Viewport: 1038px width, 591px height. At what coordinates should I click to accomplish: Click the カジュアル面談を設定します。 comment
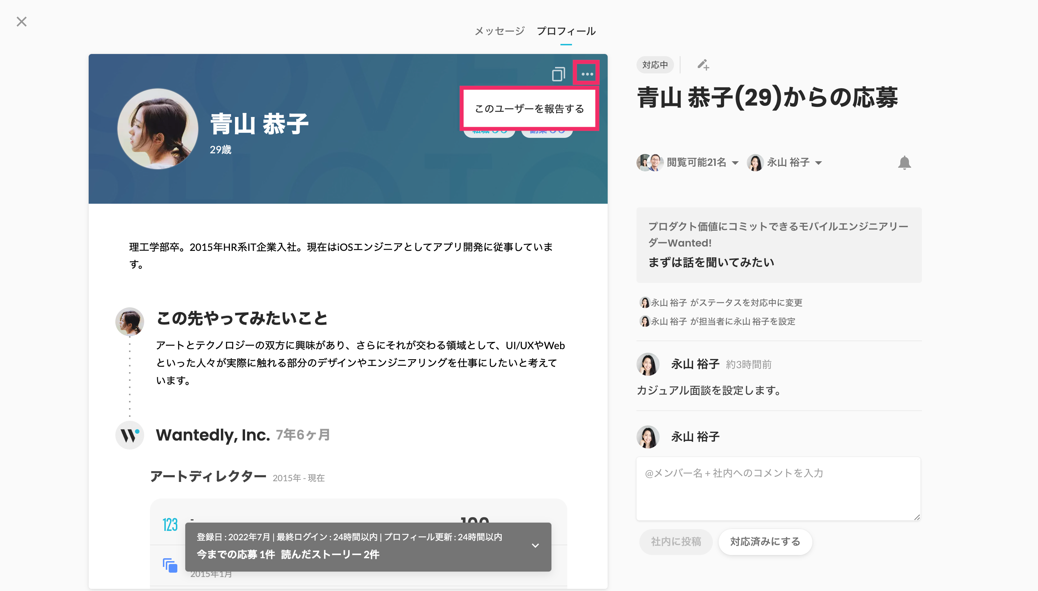click(709, 391)
